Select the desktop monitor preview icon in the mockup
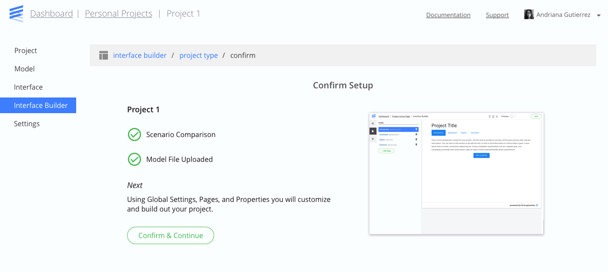Viewport: 608px width, 272px height. (x=497, y=116)
